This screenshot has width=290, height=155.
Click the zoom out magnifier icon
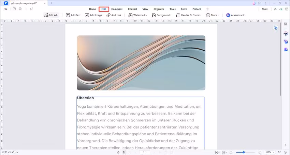pyautogui.click(x=231, y=152)
